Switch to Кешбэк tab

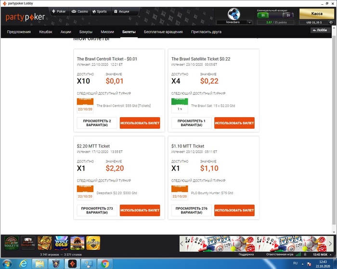tap(46, 32)
